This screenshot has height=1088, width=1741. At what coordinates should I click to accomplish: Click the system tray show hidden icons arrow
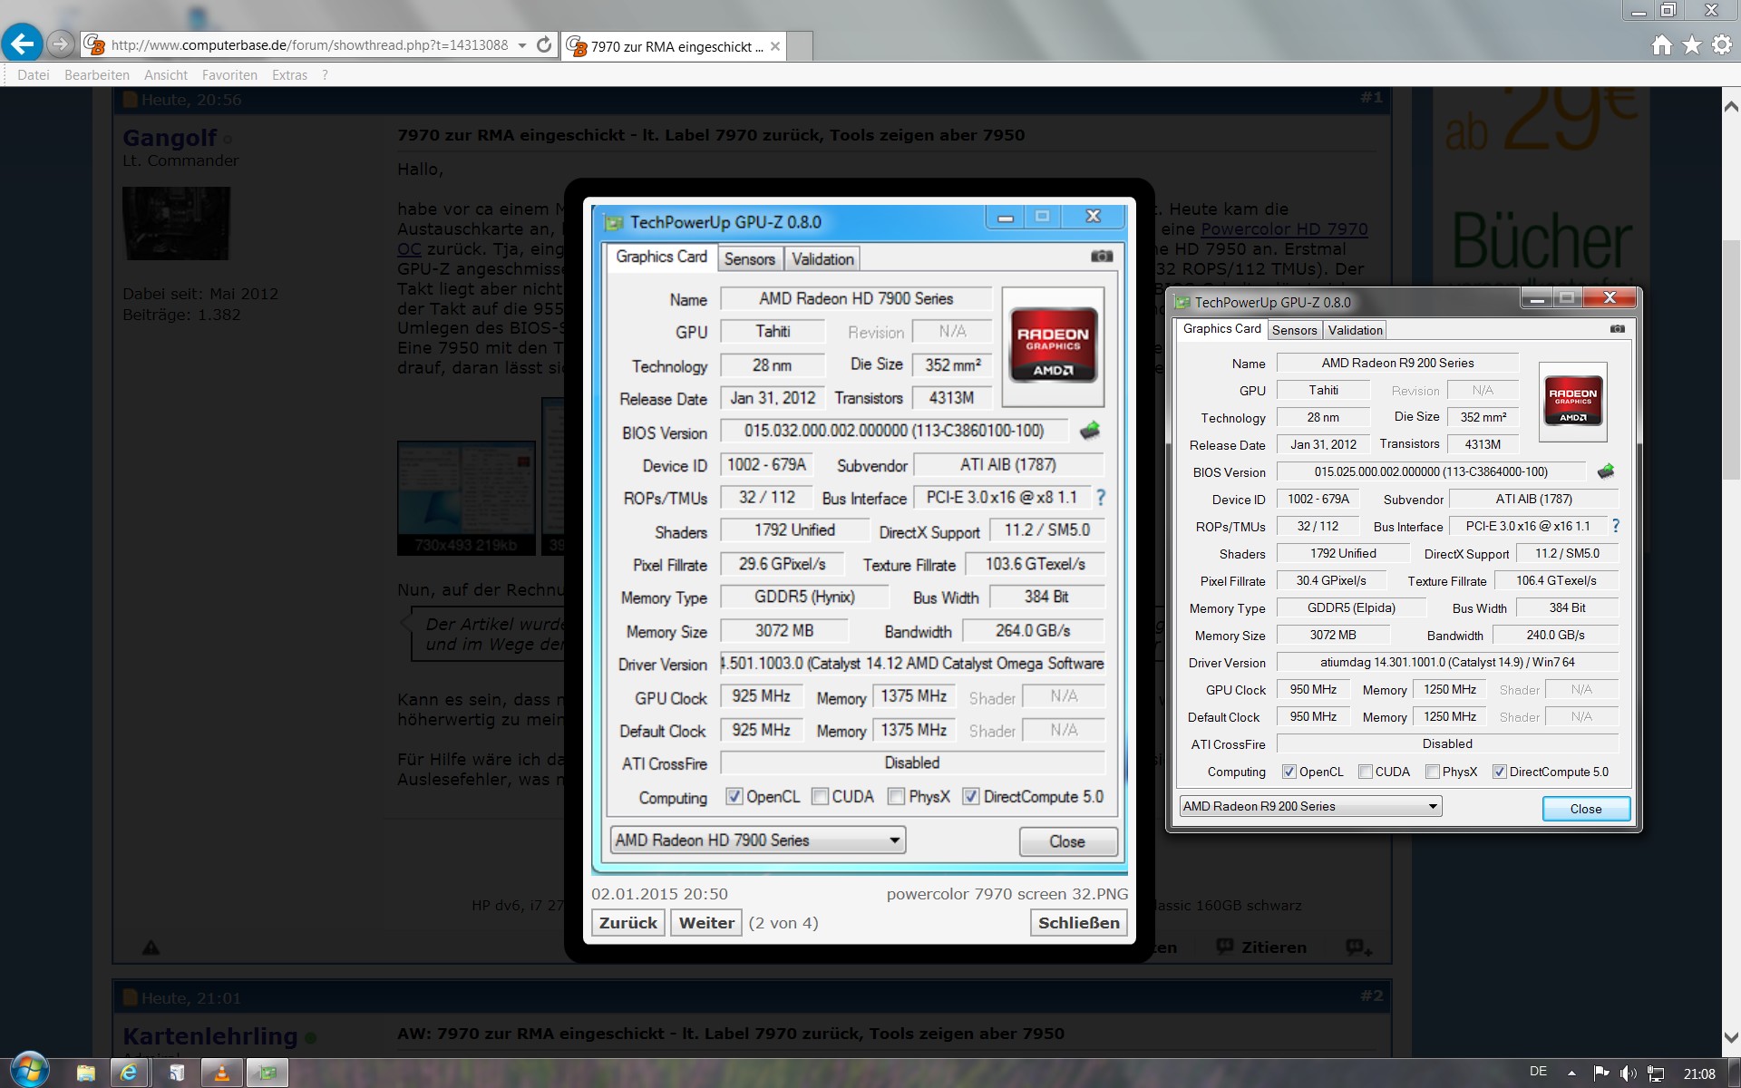(x=1571, y=1073)
